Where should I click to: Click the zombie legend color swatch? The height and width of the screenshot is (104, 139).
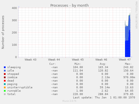(5, 77)
